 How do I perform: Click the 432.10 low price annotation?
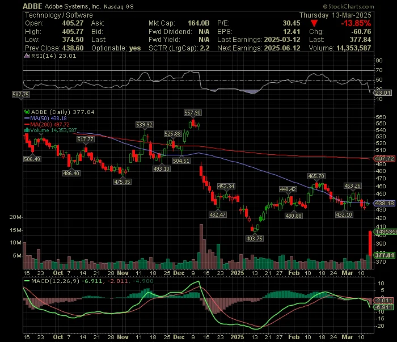pos(344,214)
